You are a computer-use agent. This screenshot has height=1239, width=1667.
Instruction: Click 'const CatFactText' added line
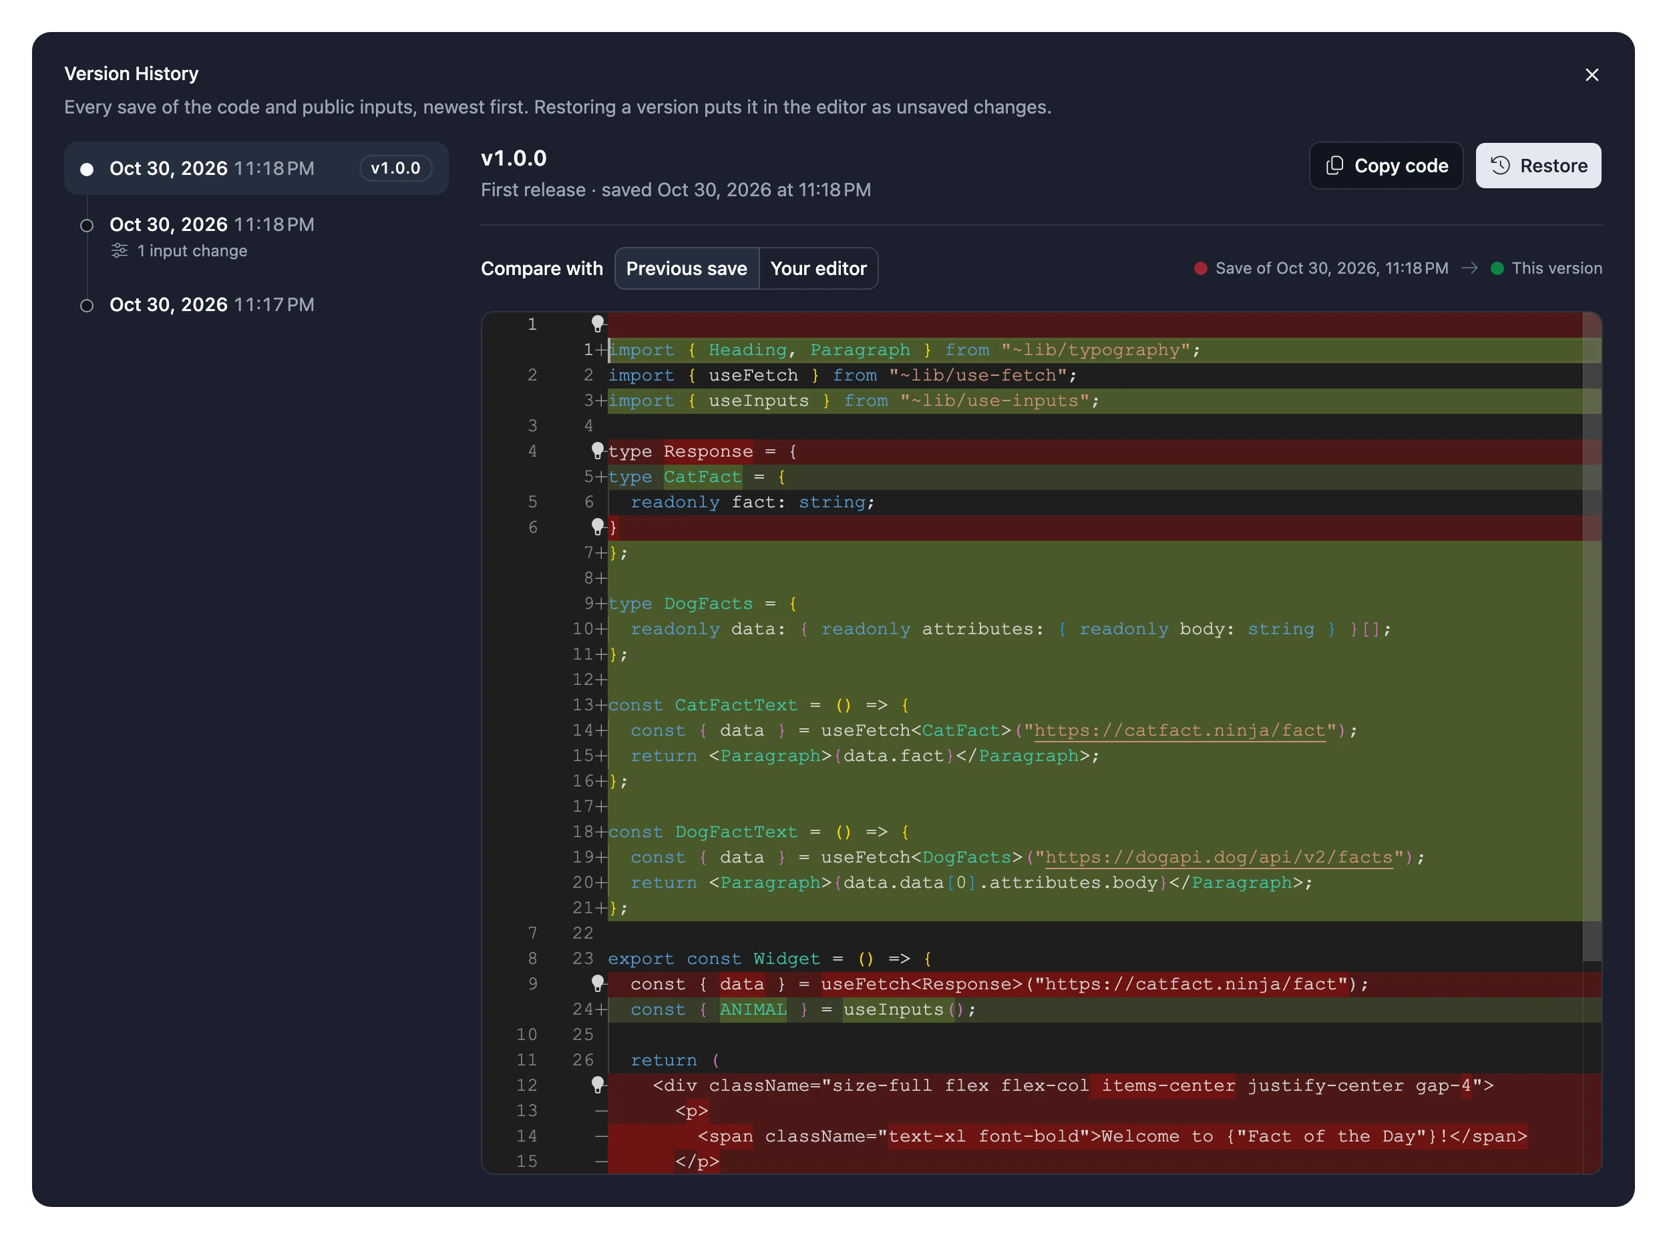[x=759, y=705]
